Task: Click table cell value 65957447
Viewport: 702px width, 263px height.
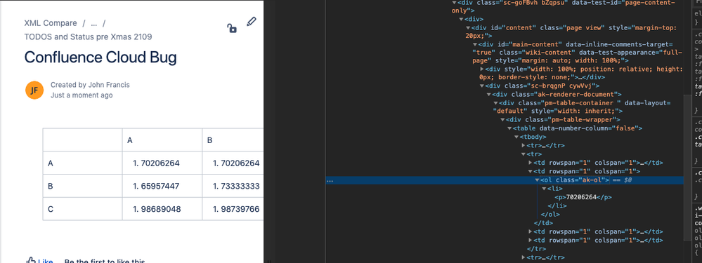Action: [160, 186]
